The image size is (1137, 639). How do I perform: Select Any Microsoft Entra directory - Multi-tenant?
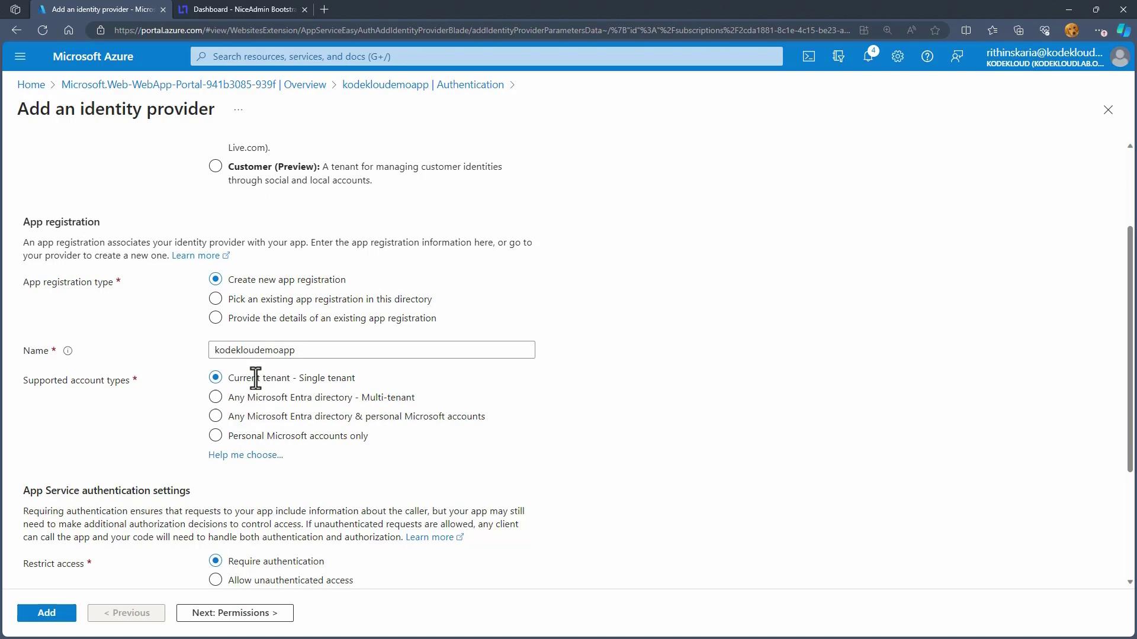point(216,397)
